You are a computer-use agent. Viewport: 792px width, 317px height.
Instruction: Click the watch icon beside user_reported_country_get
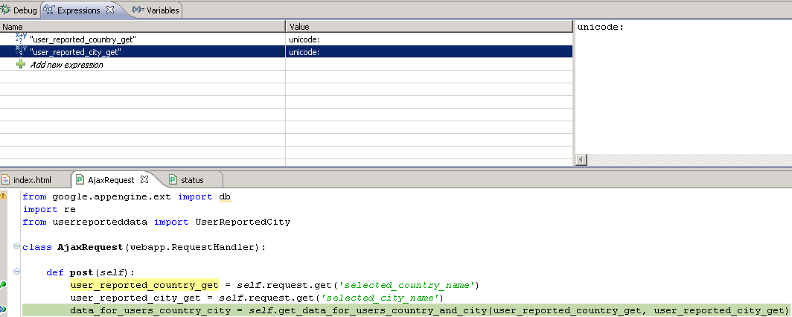tap(21, 38)
